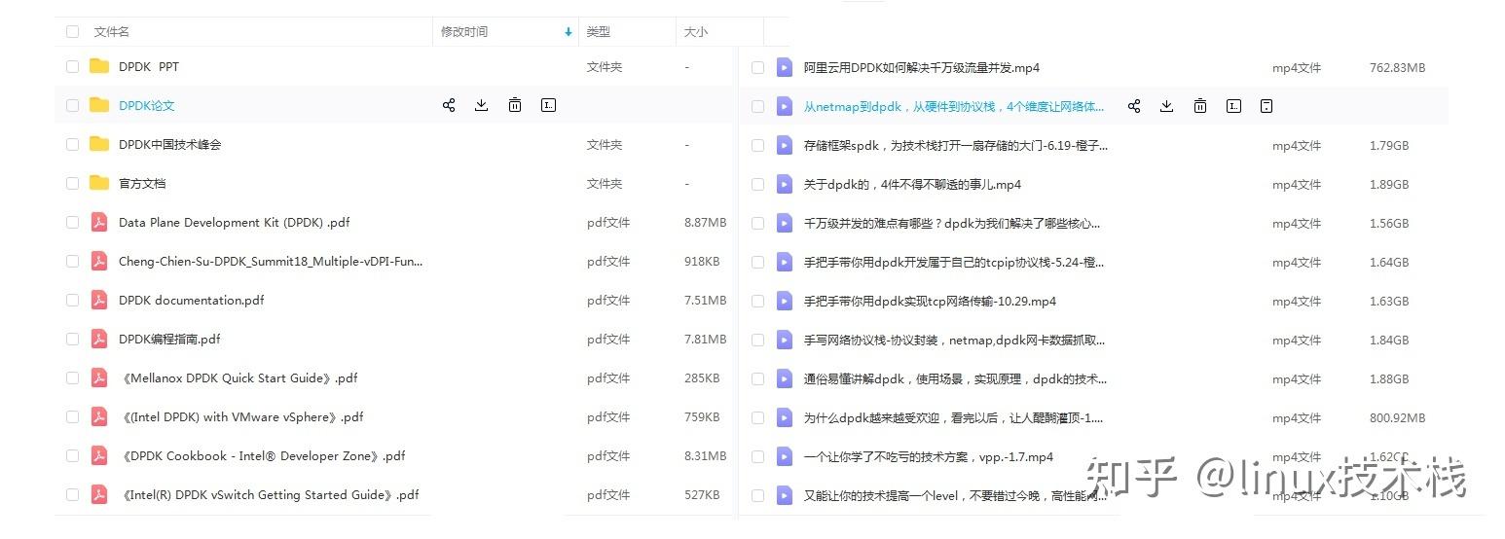This screenshot has width=1505, height=539.
Task: Open 又能让你的技术提高一个level video
Action: pos(955,495)
